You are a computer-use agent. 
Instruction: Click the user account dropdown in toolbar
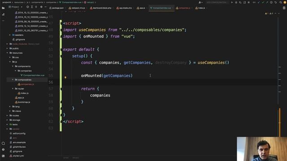pos(200,2)
